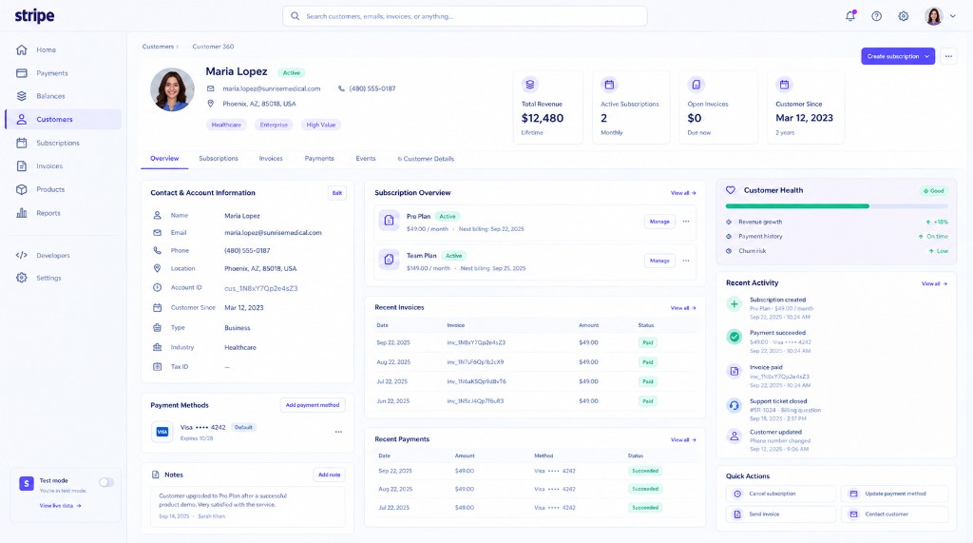Click the View live data link
The width and height of the screenshot is (973, 543).
click(x=60, y=506)
